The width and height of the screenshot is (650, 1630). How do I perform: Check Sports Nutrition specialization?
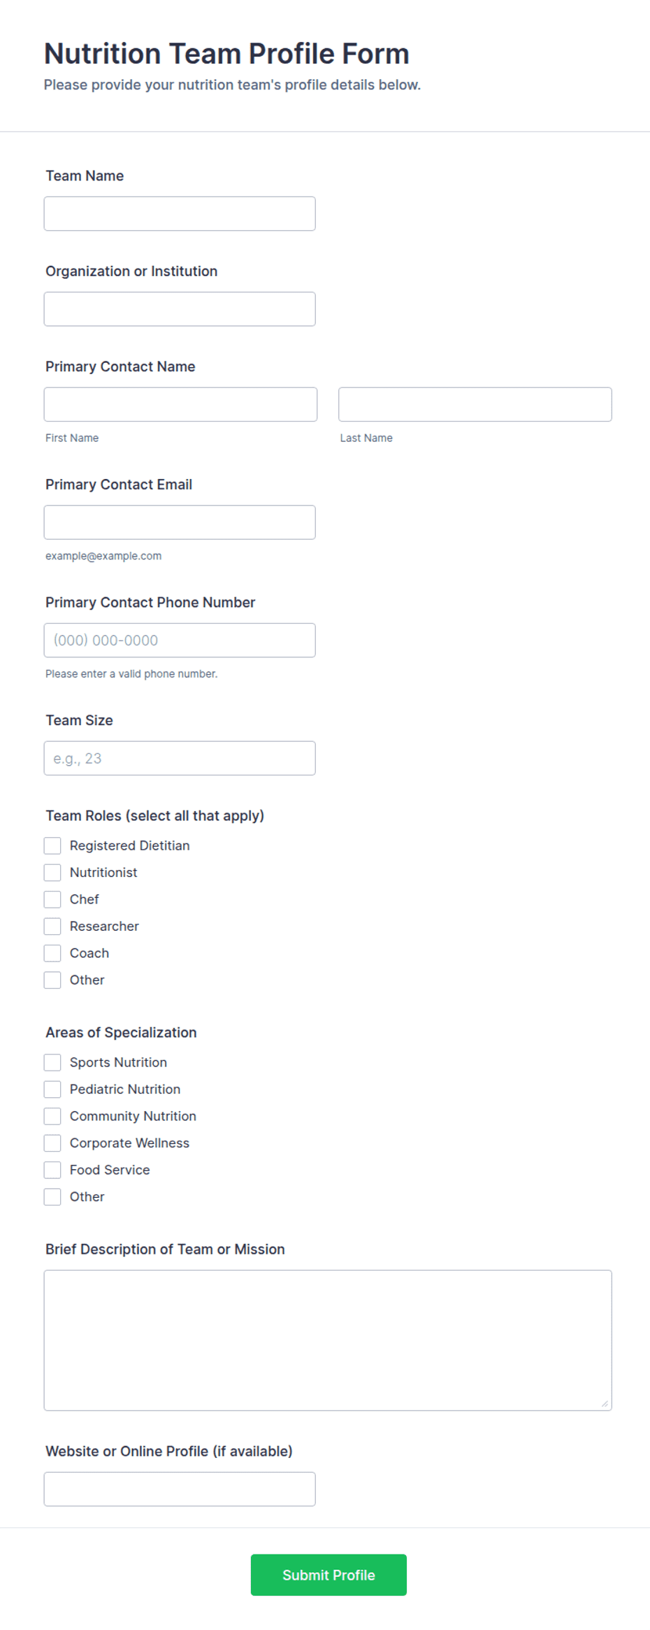point(52,1062)
